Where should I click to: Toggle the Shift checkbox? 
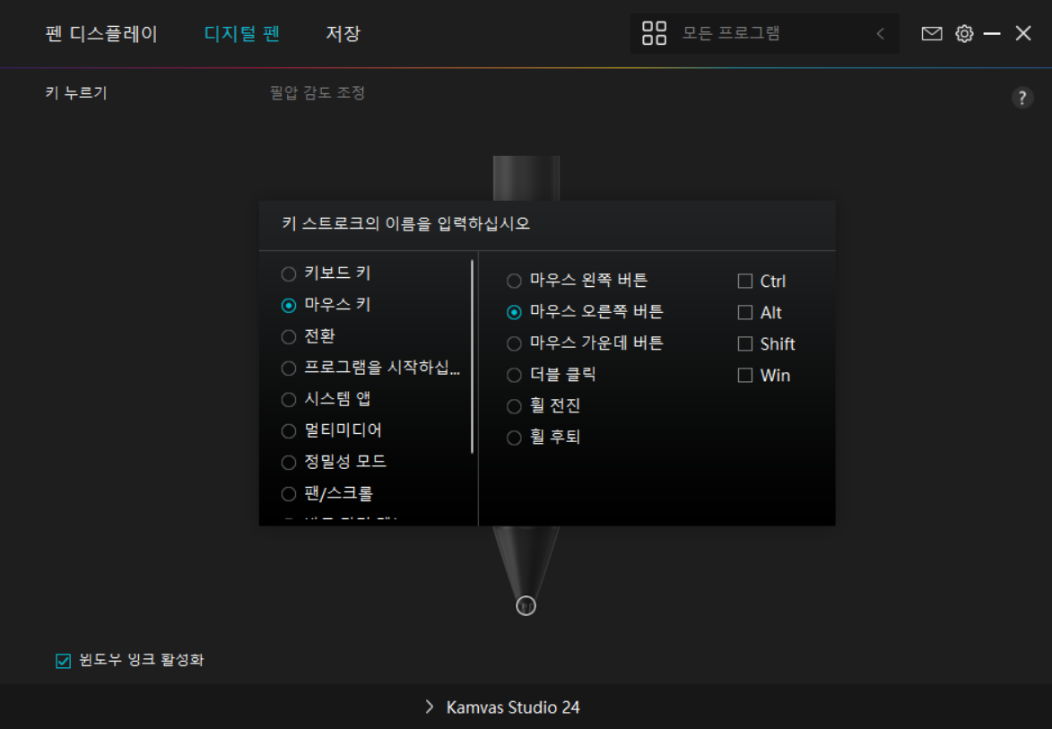click(x=747, y=343)
